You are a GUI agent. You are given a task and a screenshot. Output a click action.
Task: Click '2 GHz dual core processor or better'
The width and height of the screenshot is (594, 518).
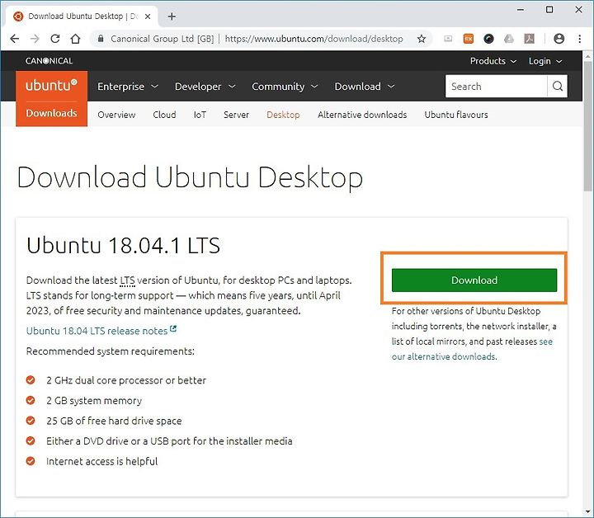point(126,380)
